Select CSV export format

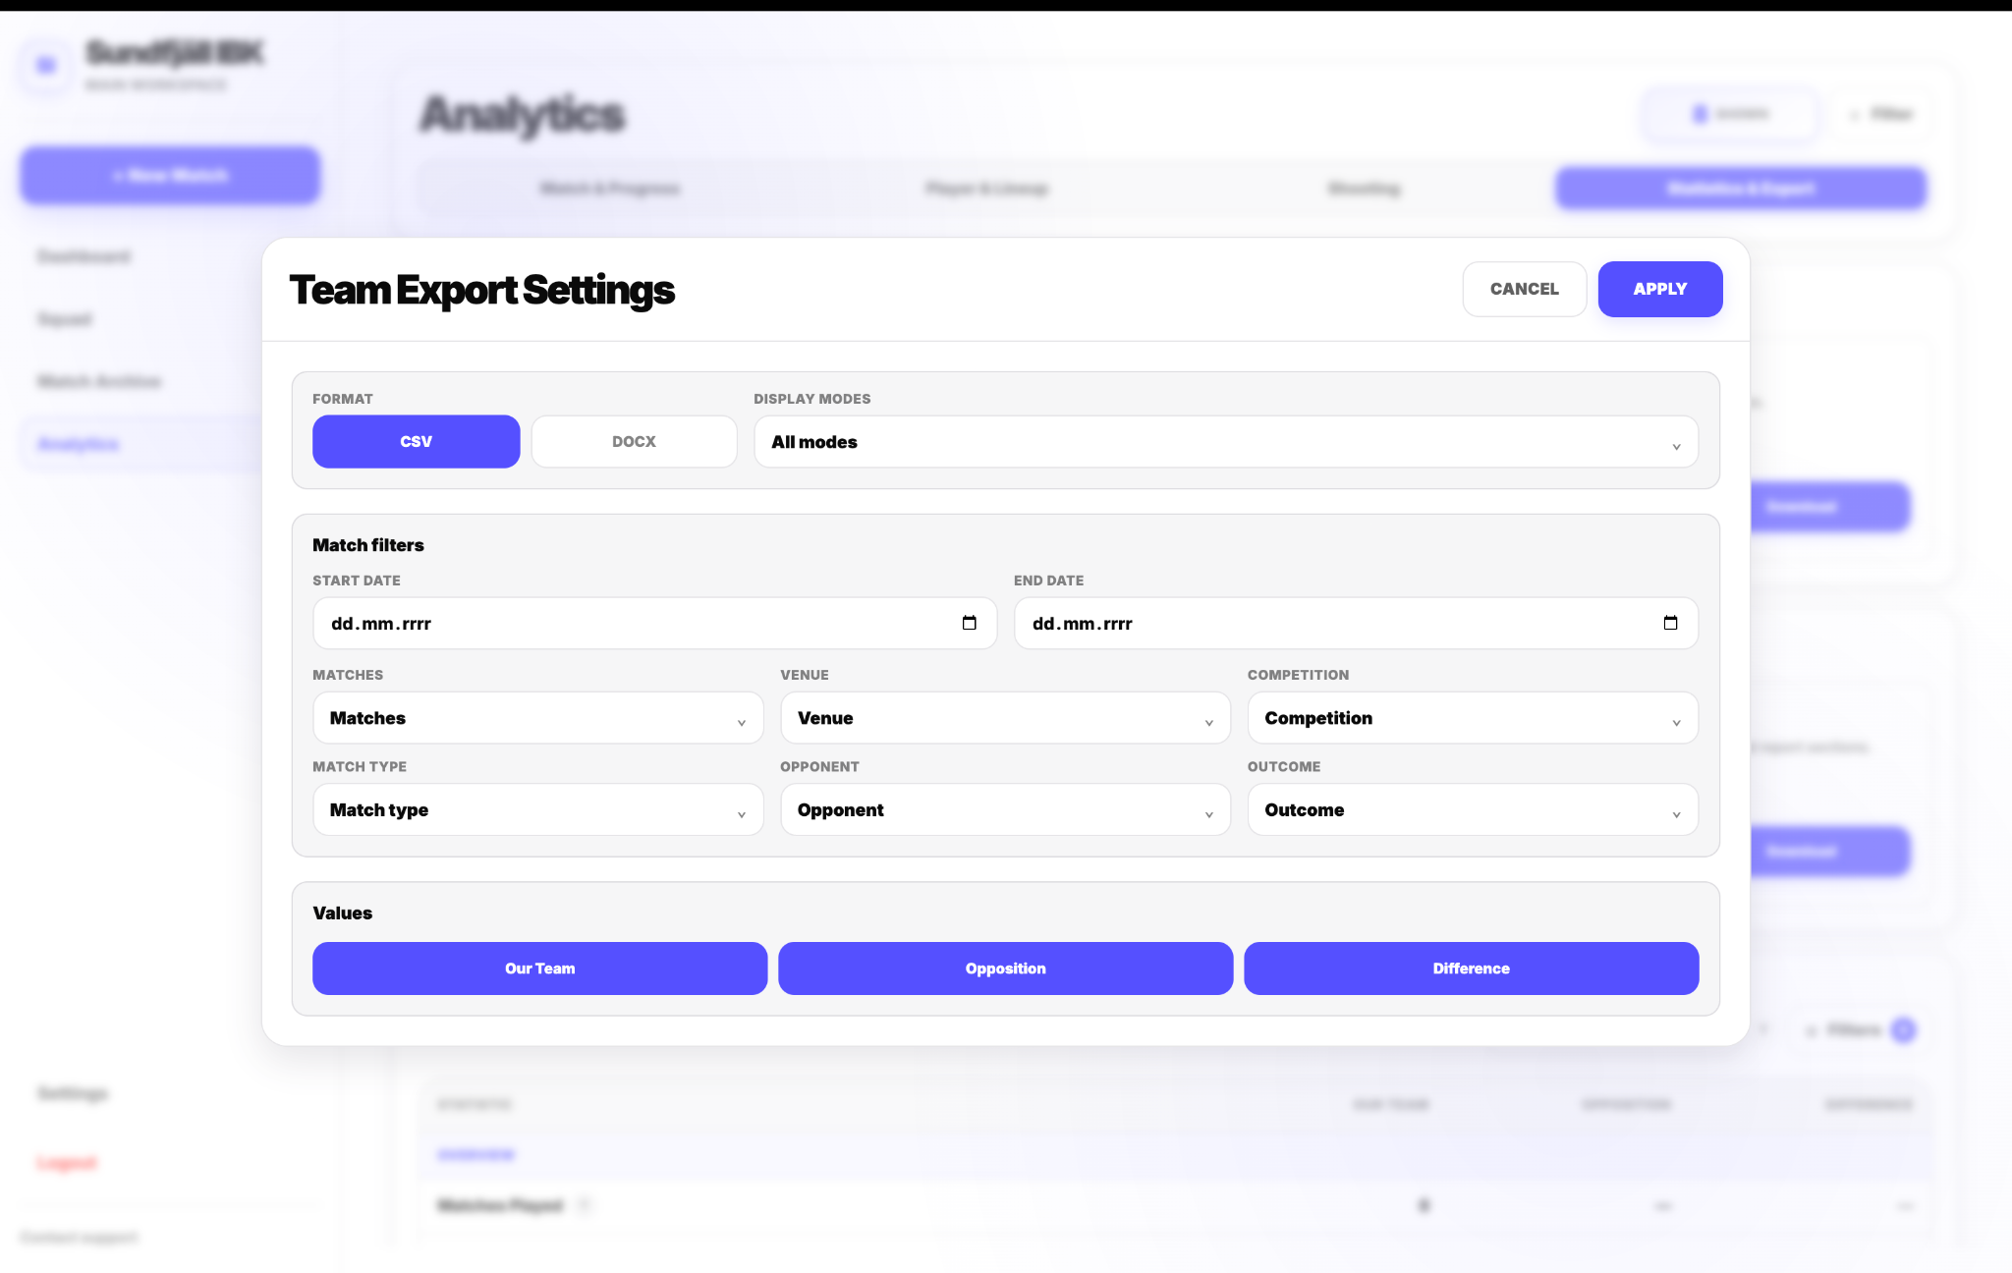416,441
